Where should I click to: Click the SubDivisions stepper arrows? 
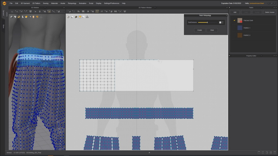(x=223, y=23)
